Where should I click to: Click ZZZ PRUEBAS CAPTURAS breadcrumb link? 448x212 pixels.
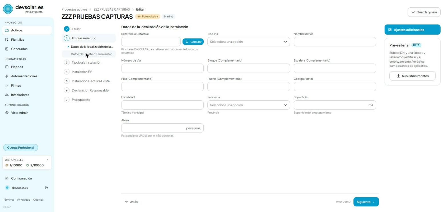(112, 9)
